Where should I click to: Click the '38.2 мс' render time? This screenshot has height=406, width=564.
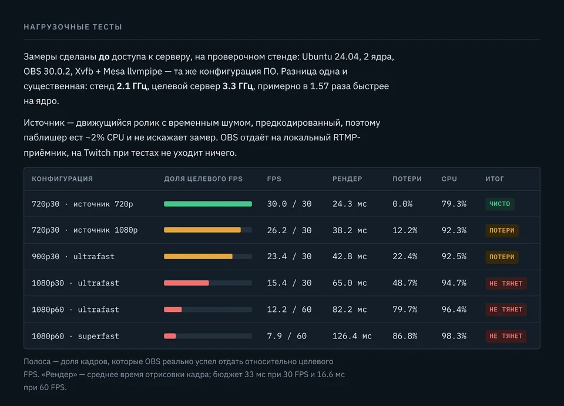point(350,230)
